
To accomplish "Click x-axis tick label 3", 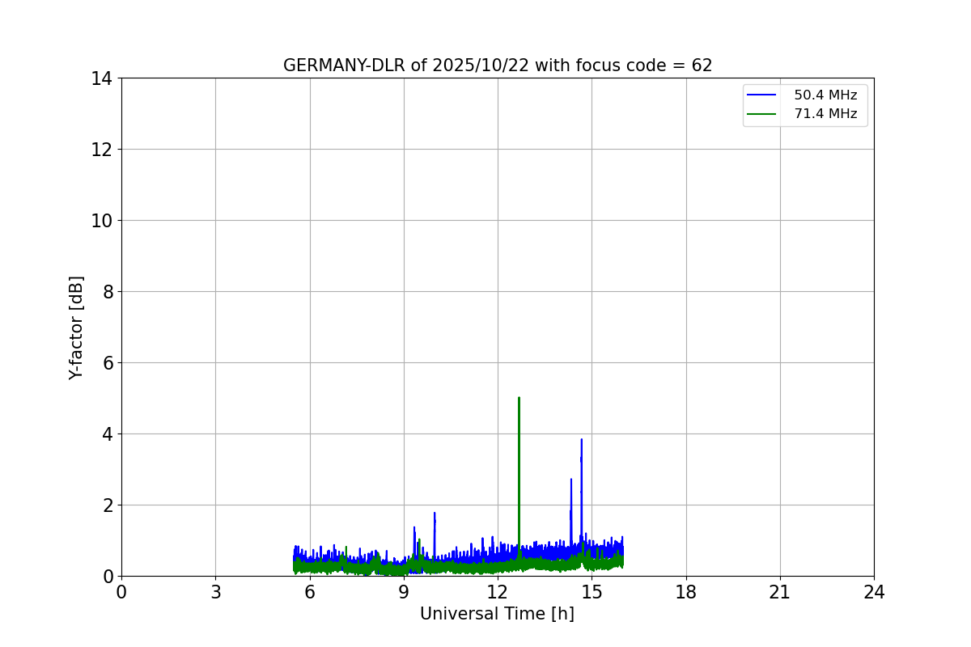I will [x=215, y=593].
